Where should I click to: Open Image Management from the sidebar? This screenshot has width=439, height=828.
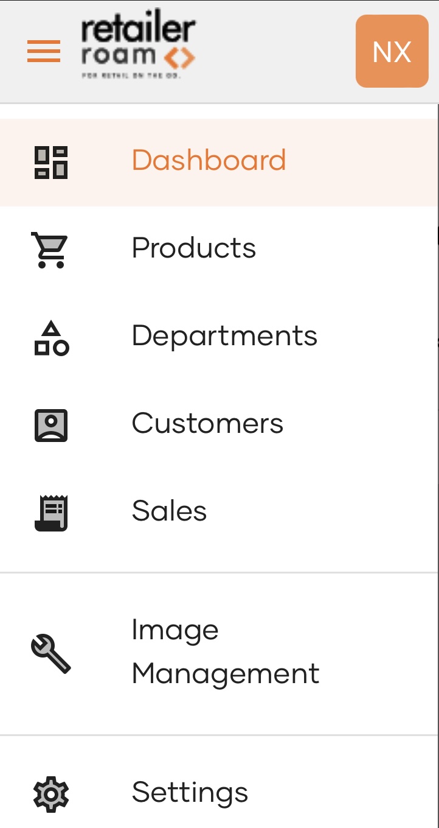click(225, 651)
